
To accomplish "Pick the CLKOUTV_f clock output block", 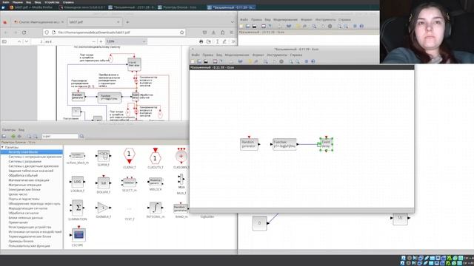I will (x=155, y=156).
